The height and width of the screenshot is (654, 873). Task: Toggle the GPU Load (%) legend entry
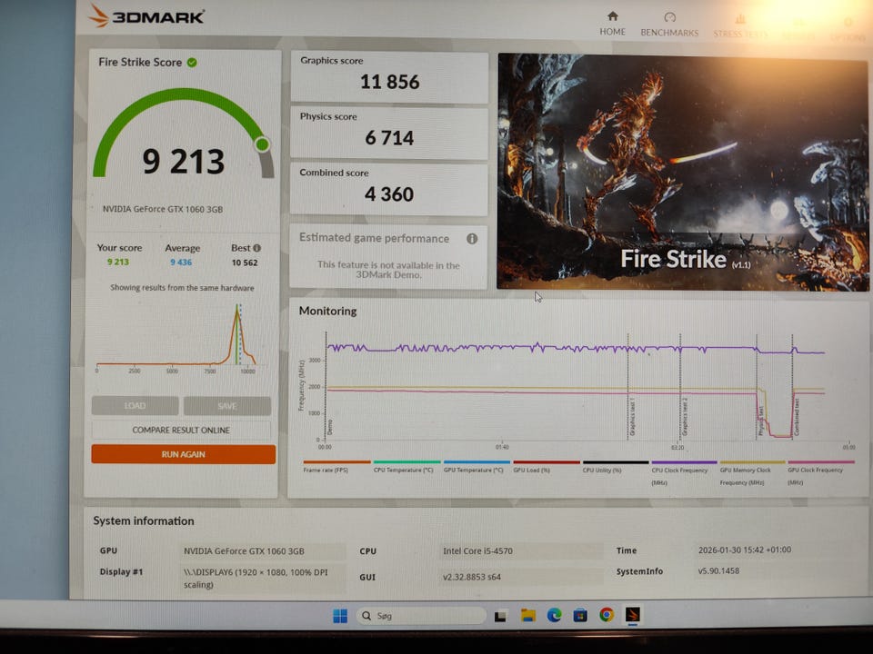(x=546, y=466)
